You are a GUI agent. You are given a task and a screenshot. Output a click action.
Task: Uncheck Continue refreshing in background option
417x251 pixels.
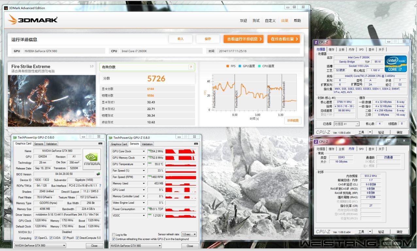(x=114, y=239)
